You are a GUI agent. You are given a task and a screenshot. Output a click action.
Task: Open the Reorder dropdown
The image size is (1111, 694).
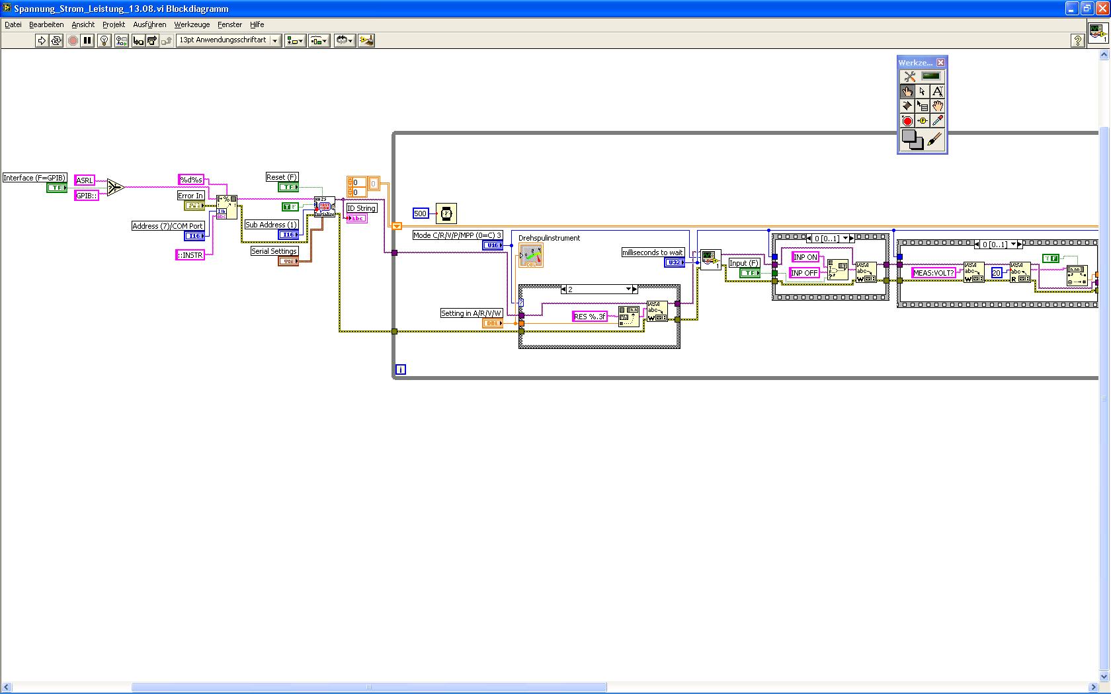[344, 41]
